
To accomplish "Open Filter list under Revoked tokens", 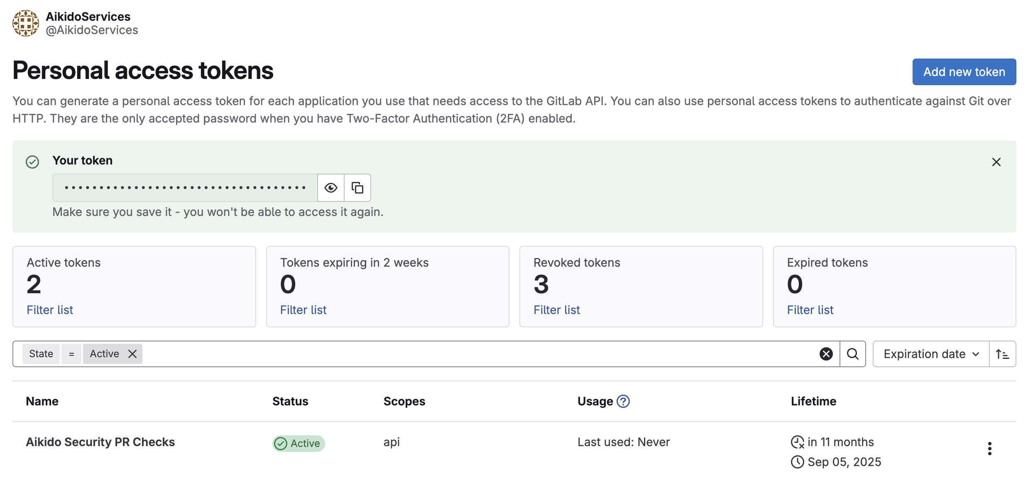I will click(x=556, y=310).
